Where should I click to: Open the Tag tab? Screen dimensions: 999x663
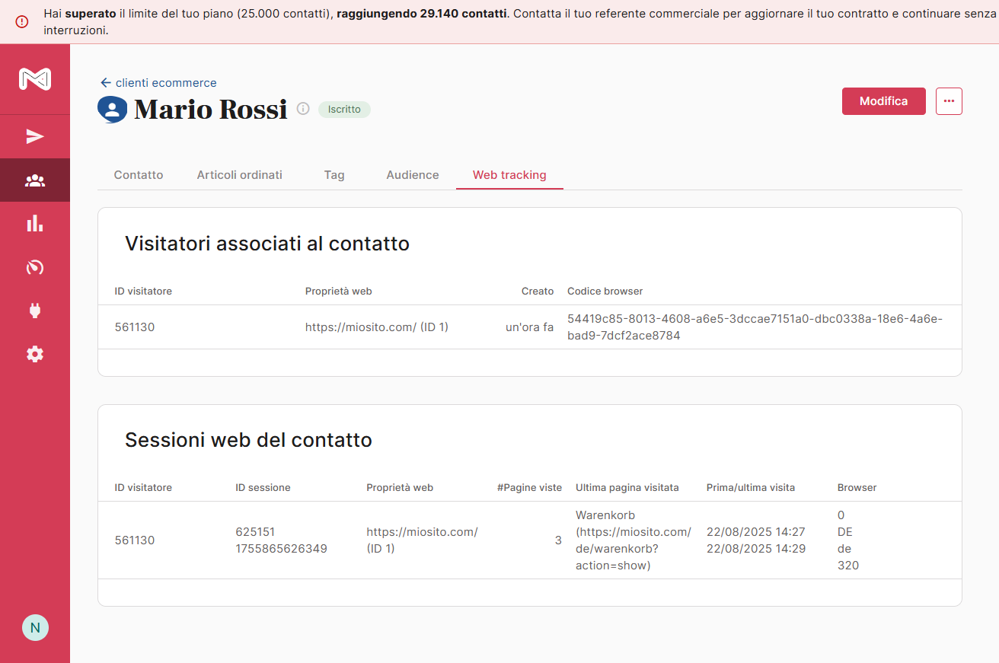coord(334,175)
